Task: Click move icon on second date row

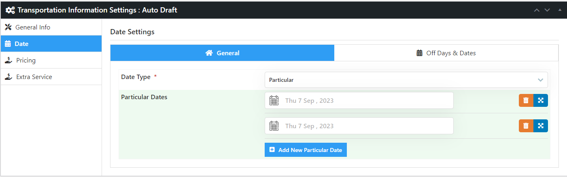Action: 541,126
